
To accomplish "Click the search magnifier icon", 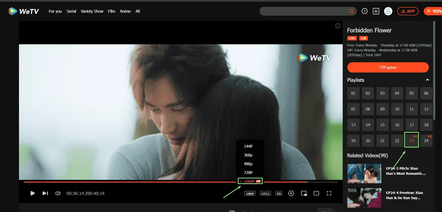I will [x=352, y=11].
